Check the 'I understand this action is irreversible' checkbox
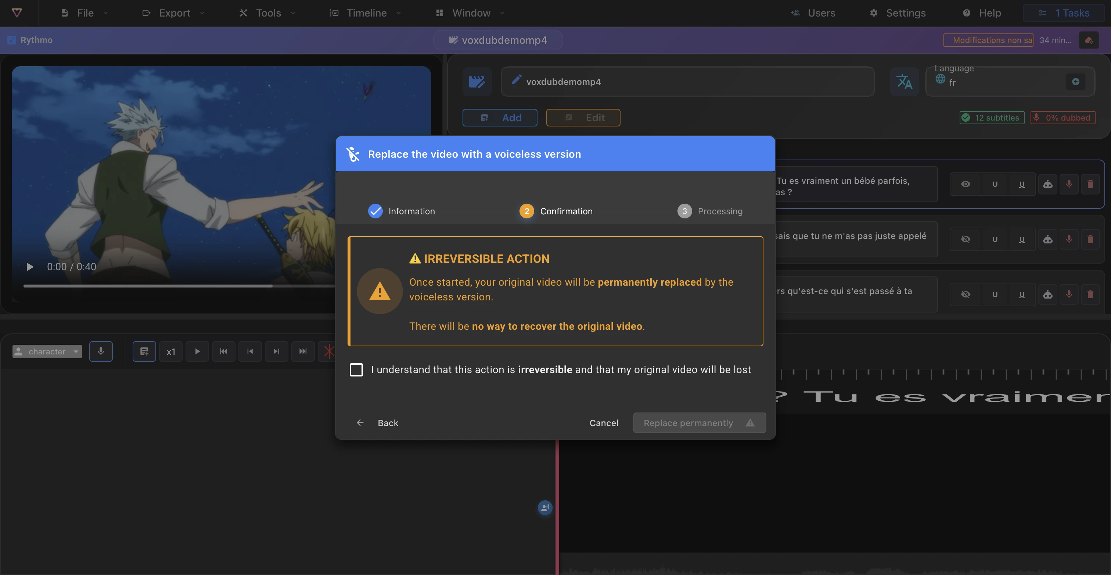This screenshot has height=575, width=1111. (x=356, y=369)
